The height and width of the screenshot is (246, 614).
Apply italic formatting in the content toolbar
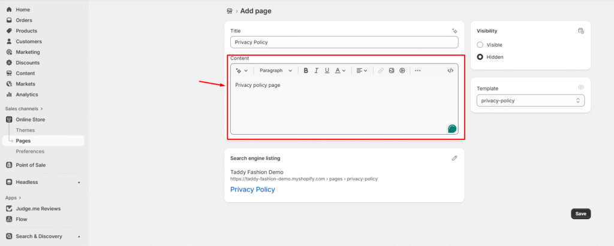(317, 71)
